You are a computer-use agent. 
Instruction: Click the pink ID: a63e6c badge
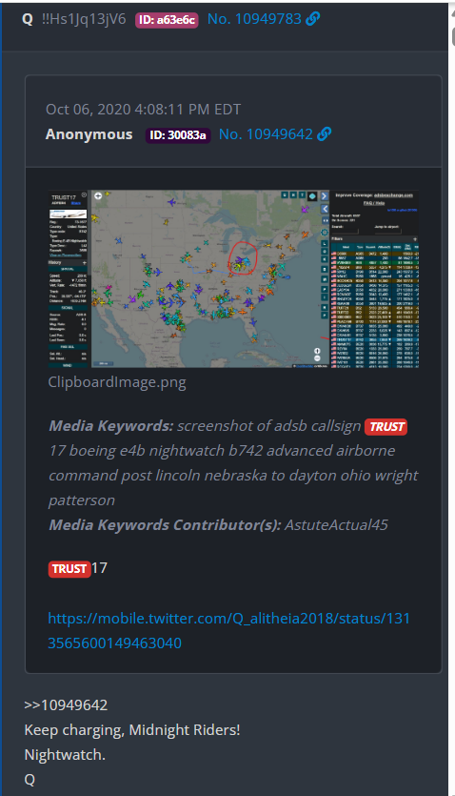[x=167, y=20]
